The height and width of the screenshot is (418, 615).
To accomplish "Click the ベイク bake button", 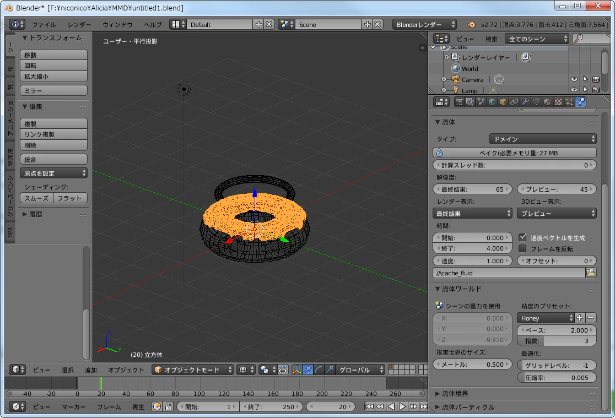I will tap(515, 153).
